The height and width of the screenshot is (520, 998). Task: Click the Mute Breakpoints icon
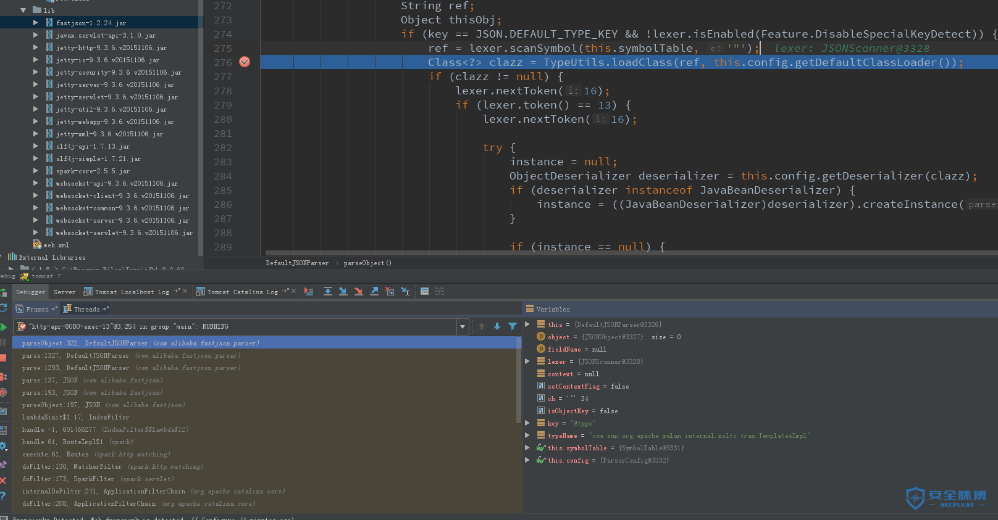tap(3, 392)
